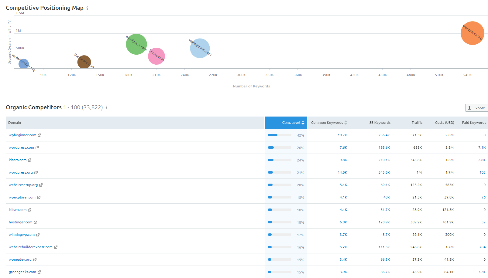Click wpbeginner.com 42% competition level bar
The image size is (488, 278).
pos(280,135)
